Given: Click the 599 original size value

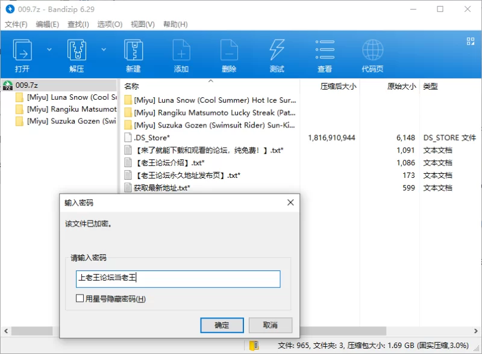Looking at the screenshot, I should [x=409, y=188].
